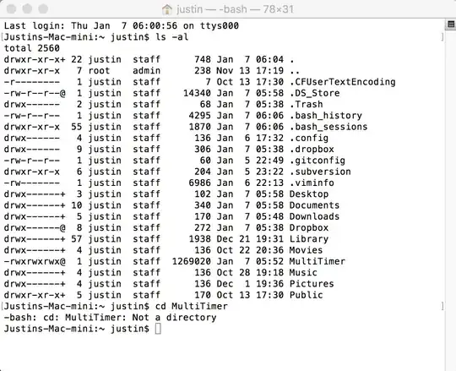The image size is (456, 371).
Task: Click the '.subversion' directory name
Action: (x=320, y=172)
